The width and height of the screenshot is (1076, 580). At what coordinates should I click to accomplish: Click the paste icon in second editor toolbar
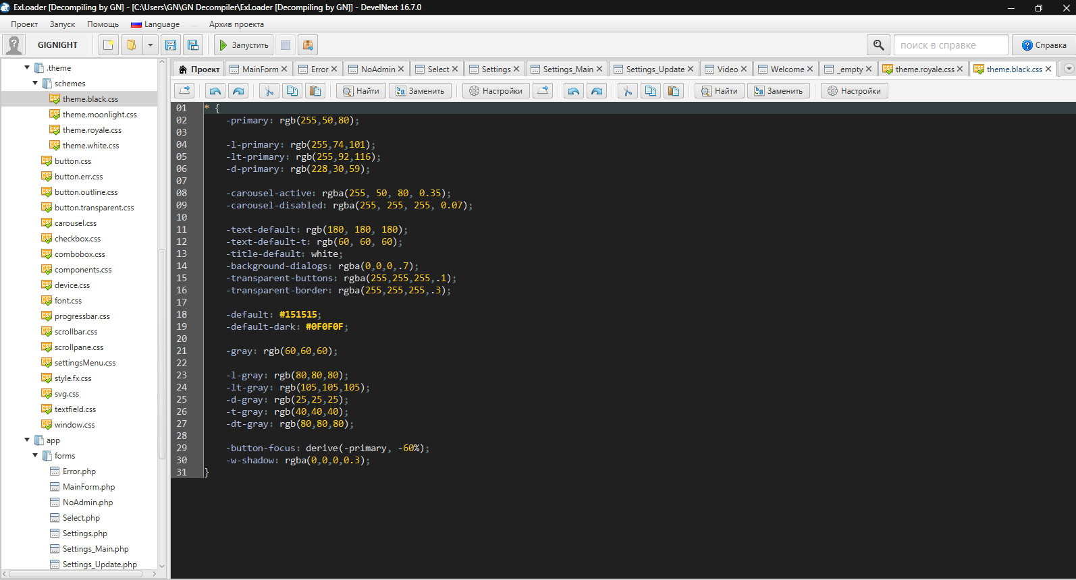pos(674,91)
